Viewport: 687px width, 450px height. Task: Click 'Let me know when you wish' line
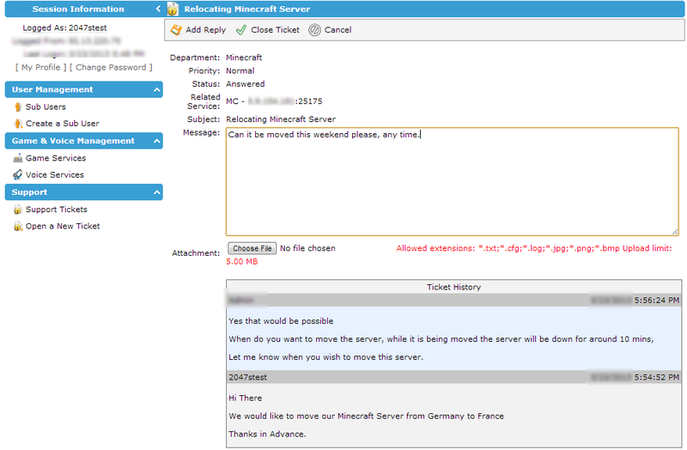326,357
